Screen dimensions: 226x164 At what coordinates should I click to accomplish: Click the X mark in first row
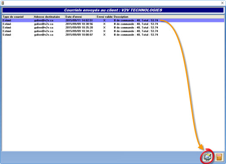pos(104,20)
